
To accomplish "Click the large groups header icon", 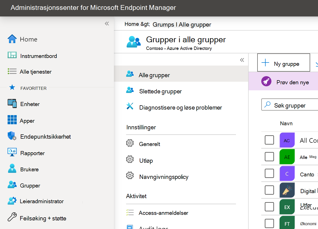I will pos(133,42).
